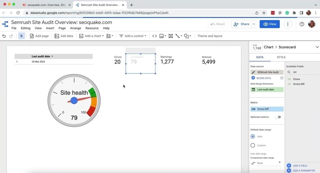Image resolution: width=320 pixels, height=173 pixels.
Task: Click the redo arrow in the toolbar
Action: tap(11, 36)
